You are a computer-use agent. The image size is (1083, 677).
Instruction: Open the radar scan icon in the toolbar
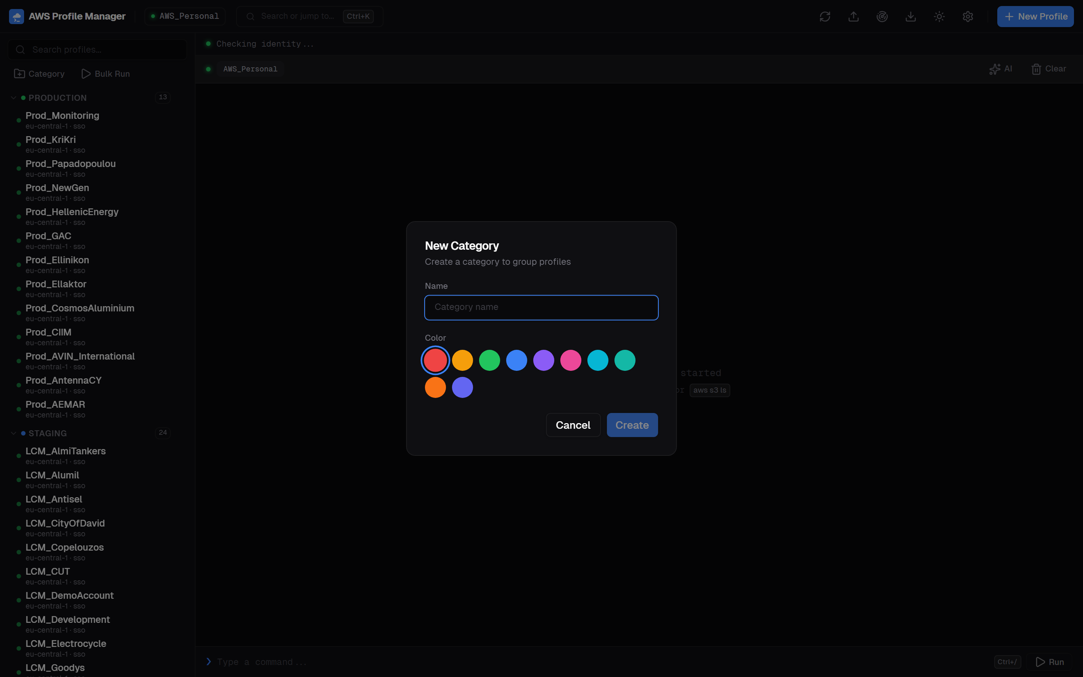click(x=882, y=16)
